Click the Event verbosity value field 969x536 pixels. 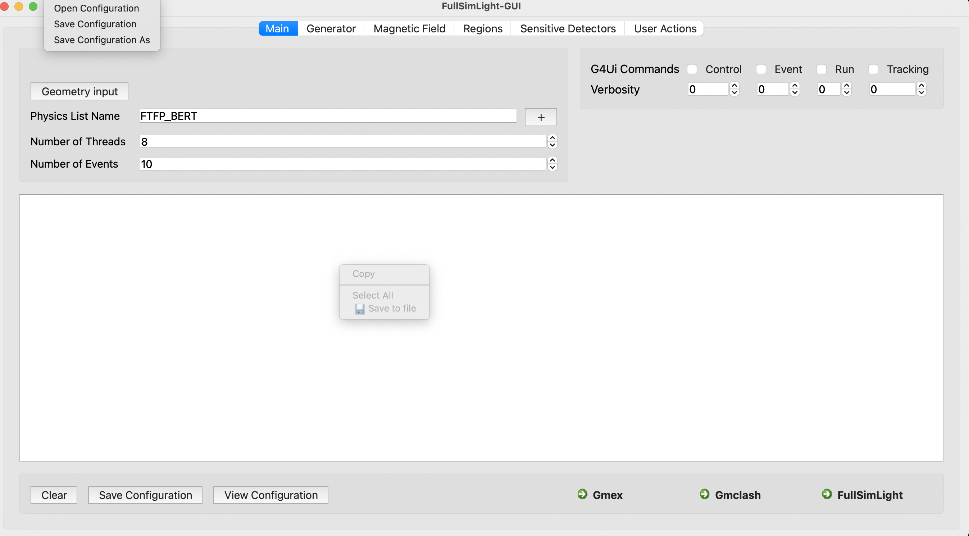(x=773, y=89)
